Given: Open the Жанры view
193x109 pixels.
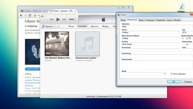Looking at the screenshot, I should [x=105, y=26].
